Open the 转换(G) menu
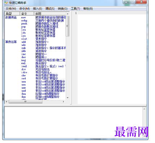This screenshot has width=155, height=143. point(63,9)
